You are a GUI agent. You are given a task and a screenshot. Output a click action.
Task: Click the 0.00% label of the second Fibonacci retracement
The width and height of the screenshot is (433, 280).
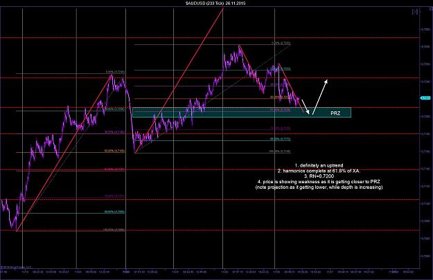point(281,43)
